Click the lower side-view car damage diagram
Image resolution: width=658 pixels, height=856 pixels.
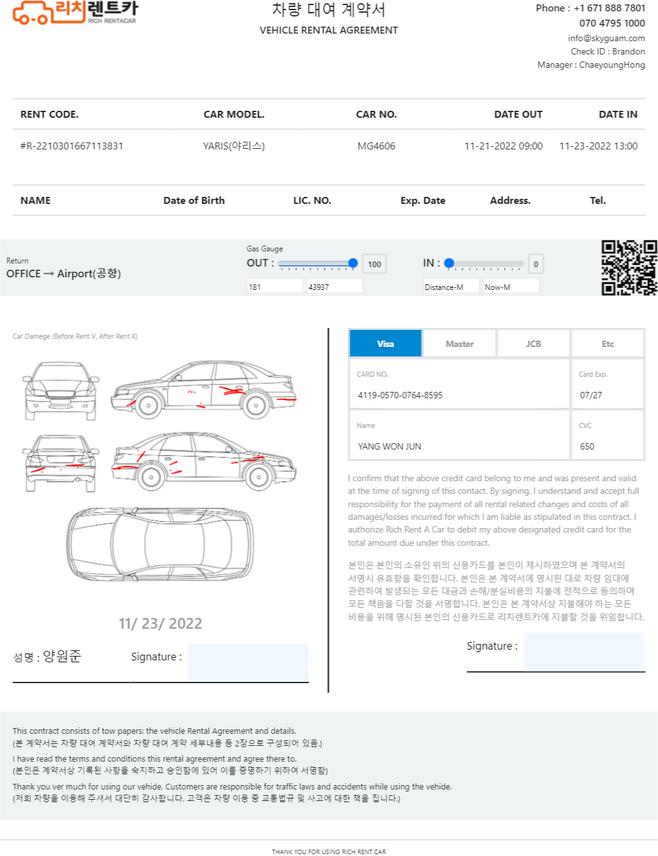[204, 462]
